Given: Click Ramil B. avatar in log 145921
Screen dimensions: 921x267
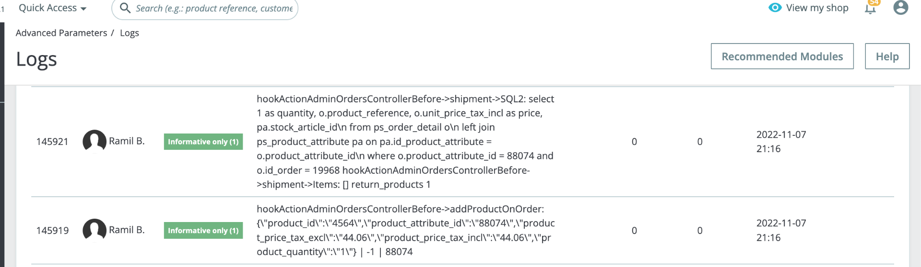Looking at the screenshot, I should 94,141.
